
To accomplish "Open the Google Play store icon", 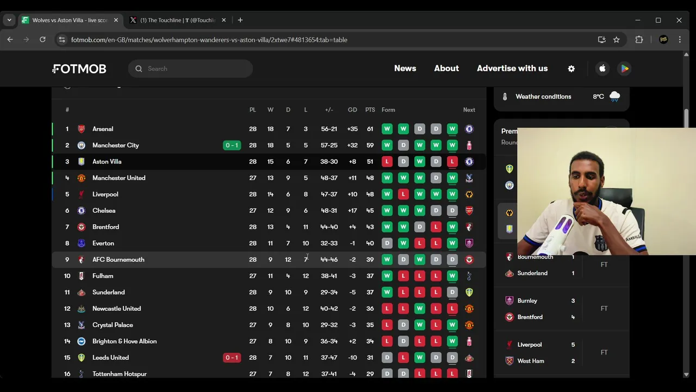I will tap(625, 69).
